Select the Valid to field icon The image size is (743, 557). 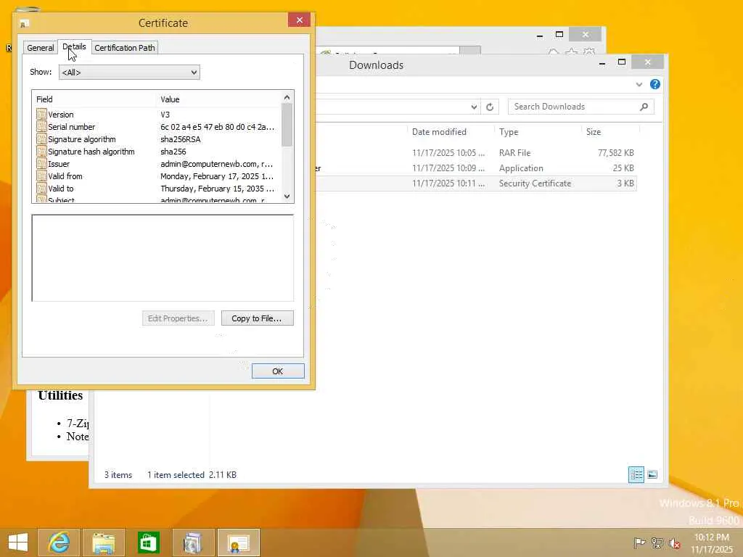point(41,188)
